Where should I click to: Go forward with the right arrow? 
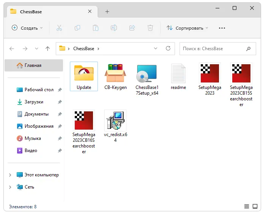[25, 49]
